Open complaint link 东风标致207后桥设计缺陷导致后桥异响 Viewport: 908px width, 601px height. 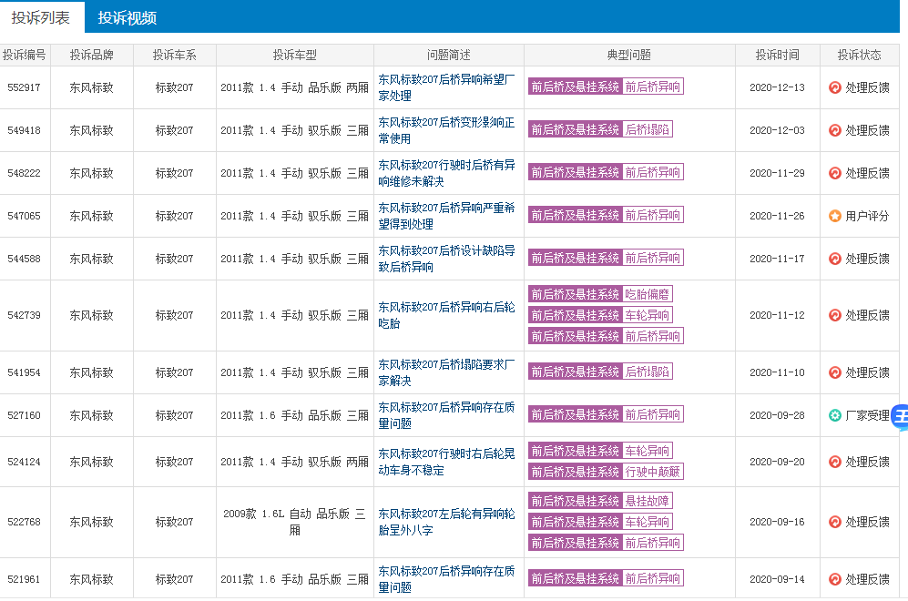(x=446, y=259)
